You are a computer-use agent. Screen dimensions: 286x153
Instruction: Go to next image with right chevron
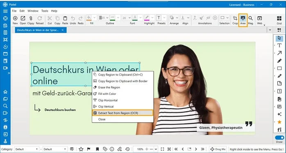pos(196,149)
